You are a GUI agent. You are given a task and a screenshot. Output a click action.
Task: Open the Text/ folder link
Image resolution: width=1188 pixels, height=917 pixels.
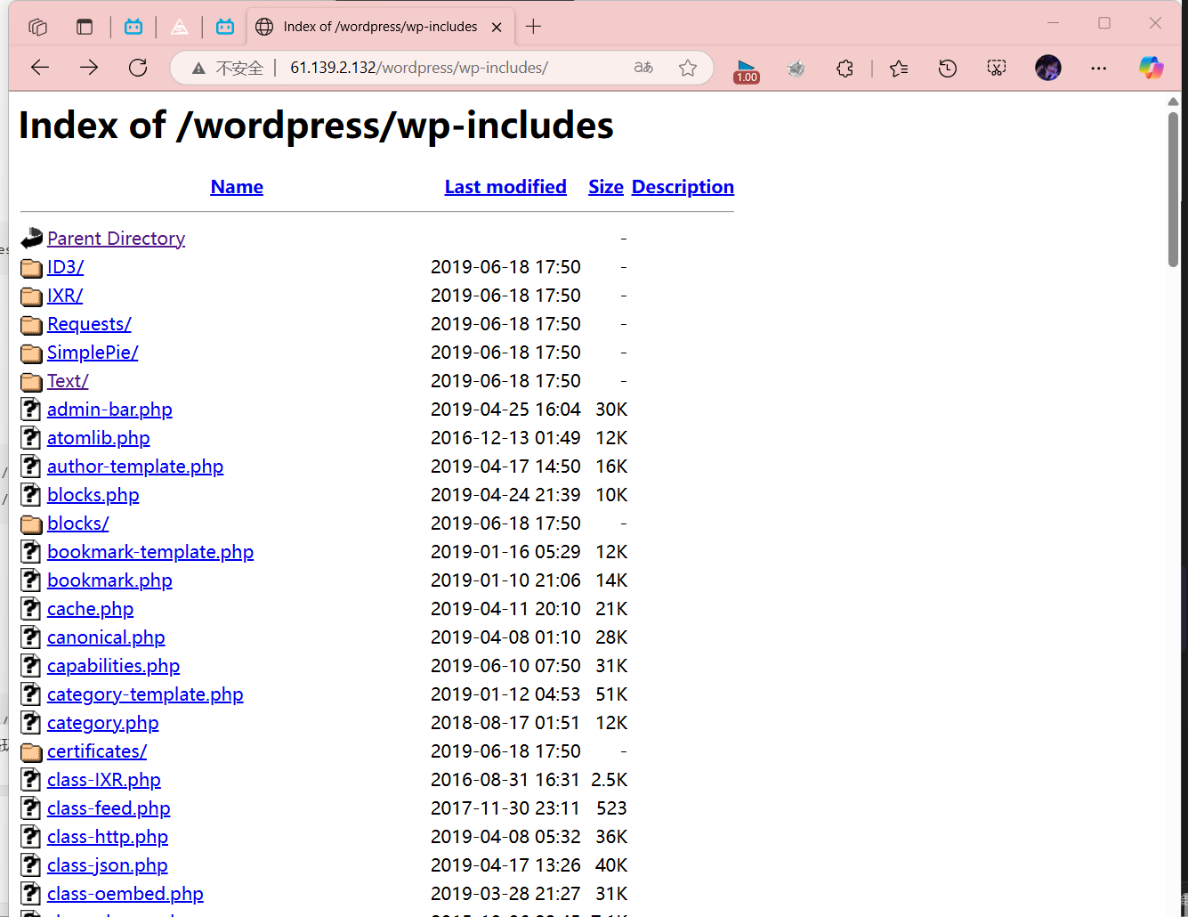tap(68, 381)
